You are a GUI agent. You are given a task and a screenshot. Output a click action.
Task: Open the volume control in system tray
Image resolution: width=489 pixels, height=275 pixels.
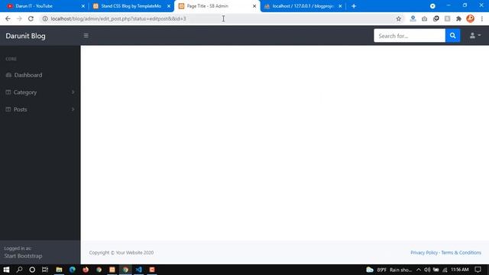427,270
